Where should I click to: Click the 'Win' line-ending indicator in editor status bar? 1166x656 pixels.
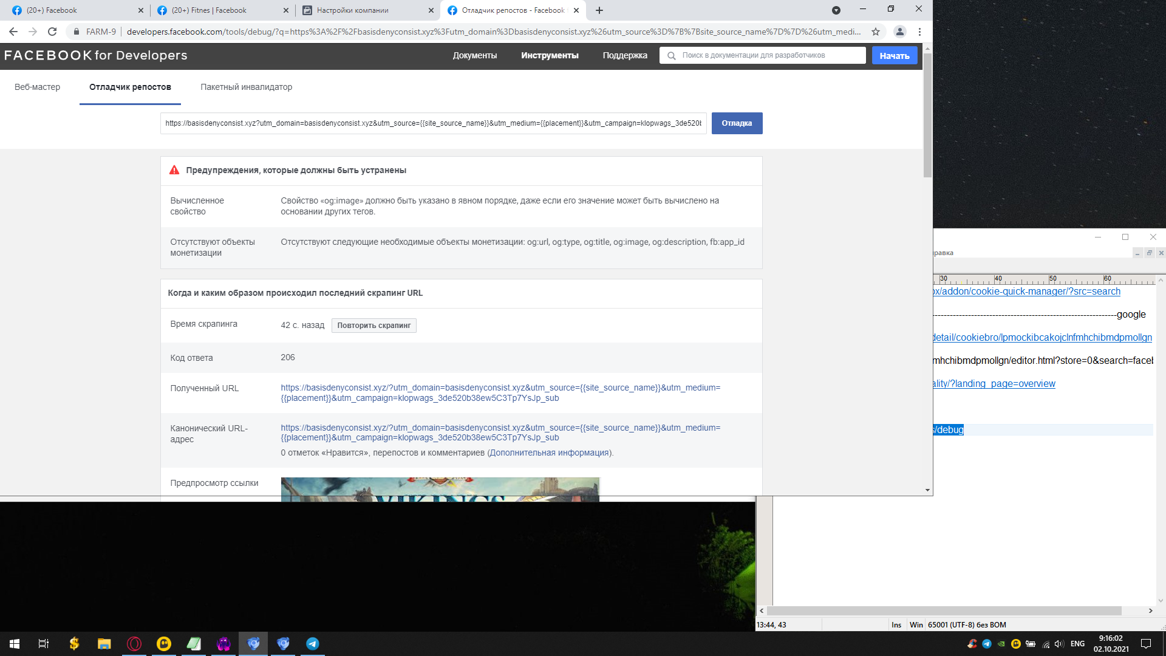click(916, 624)
